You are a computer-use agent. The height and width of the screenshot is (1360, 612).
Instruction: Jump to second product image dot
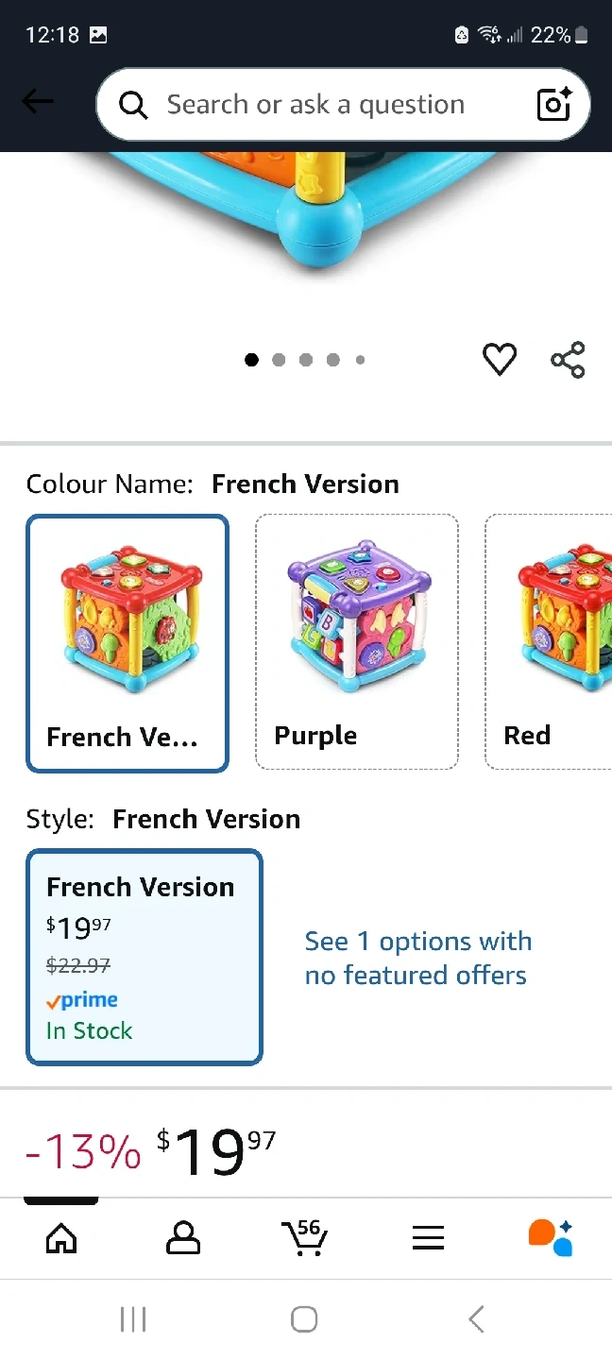[x=279, y=360]
